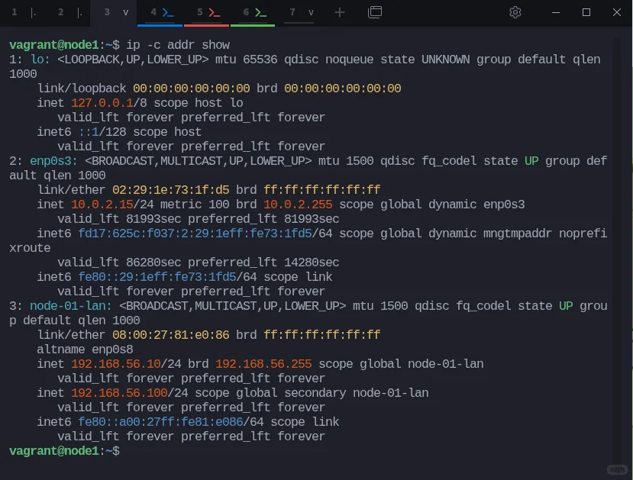Switch to tab 1
The width and height of the screenshot is (633, 480).
point(15,12)
